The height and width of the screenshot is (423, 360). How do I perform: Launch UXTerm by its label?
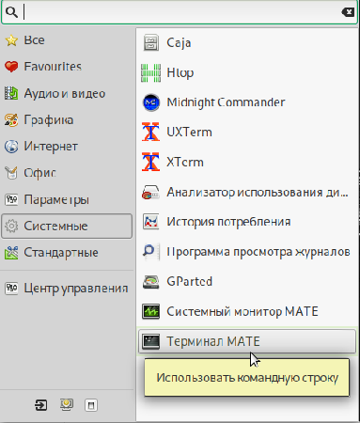pyautogui.click(x=189, y=133)
